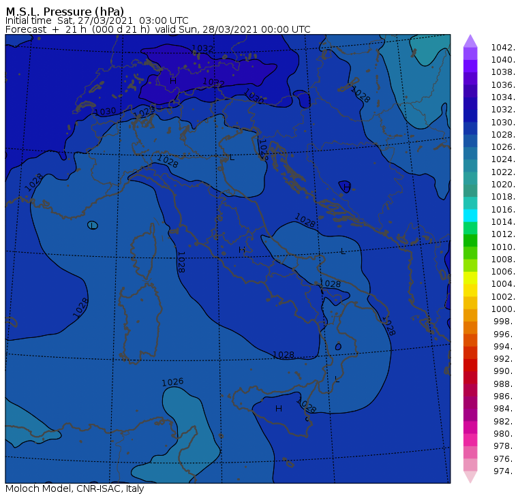Click the "1010." legend value
Screen dimensions: 518x498
503,247
